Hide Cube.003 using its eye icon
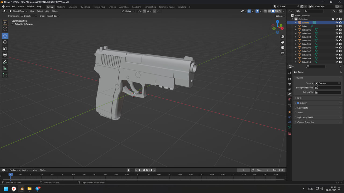344x193 pixels. [336, 37]
